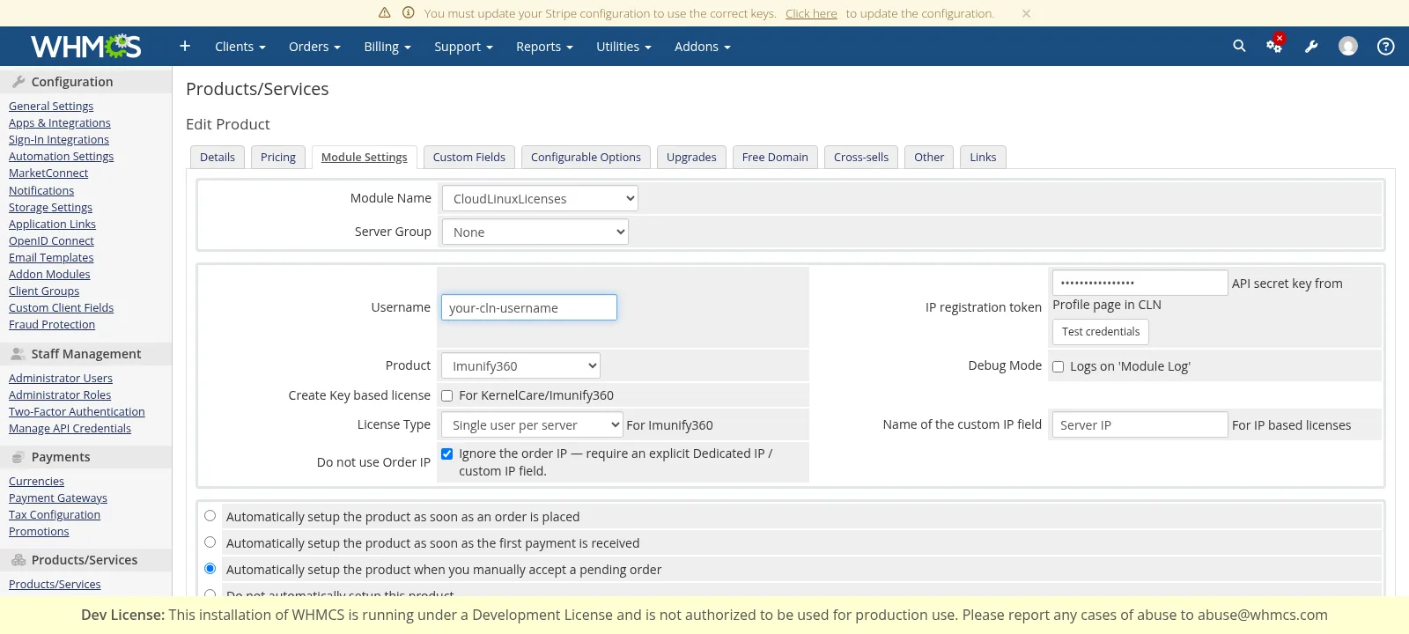Viewport: 1409px width, 634px height.
Task: Switch to the Links tab
Action: (983, 157)
